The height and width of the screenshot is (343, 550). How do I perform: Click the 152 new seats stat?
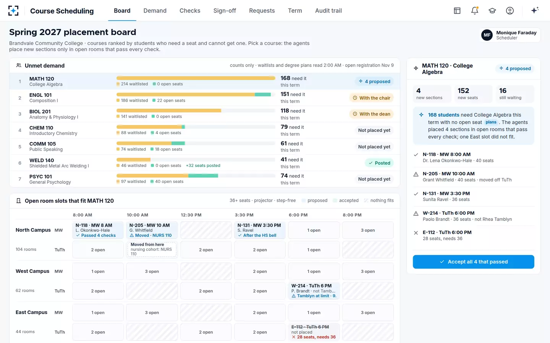[x=474, y=93]
